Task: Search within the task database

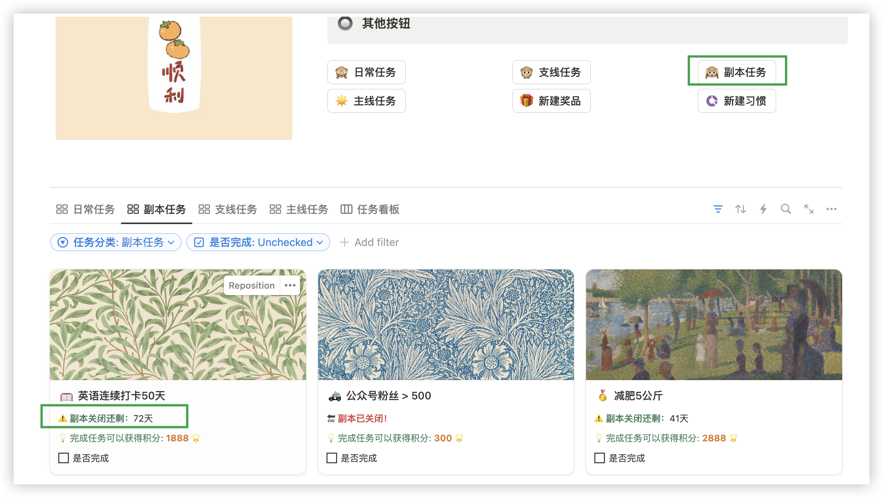Action: [x=786, y=209]
